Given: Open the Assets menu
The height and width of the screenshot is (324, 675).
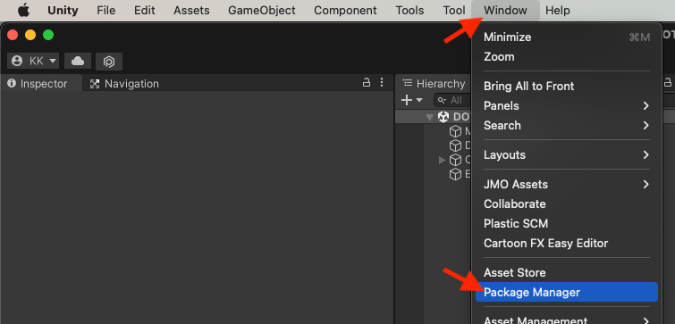Looking at the screenshot, I should pyautogui.click(x=191, y=11).
